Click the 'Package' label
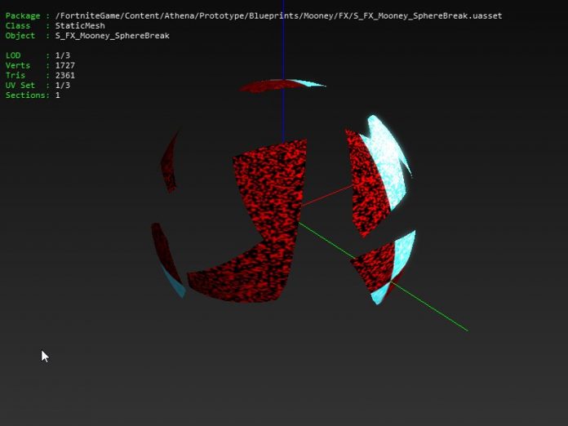 [23, 16]
